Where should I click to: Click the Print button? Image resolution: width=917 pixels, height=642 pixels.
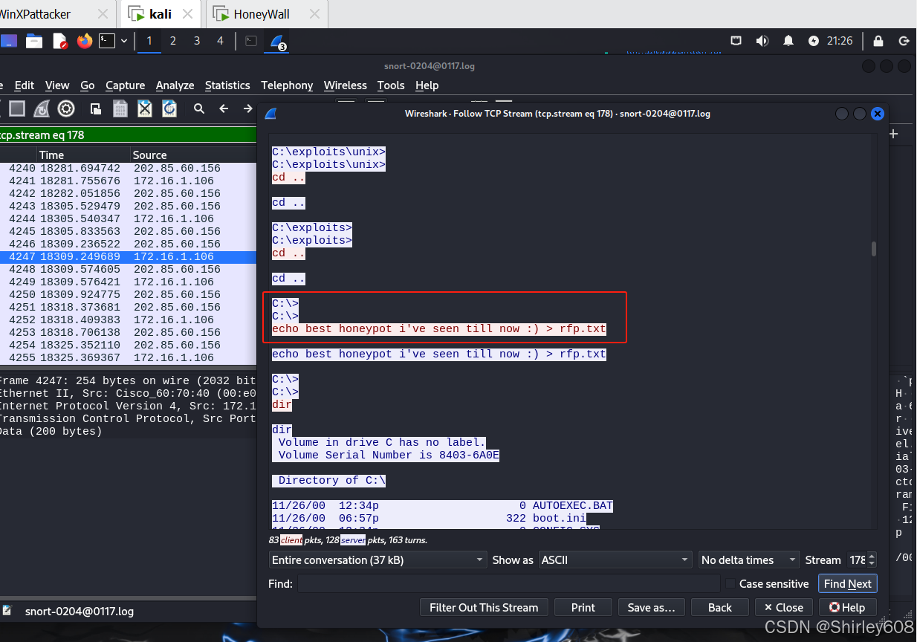click(x=583, y=607)
